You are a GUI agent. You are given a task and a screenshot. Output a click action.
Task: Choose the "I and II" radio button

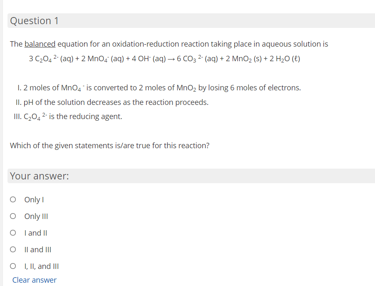pyautogui.click(x=13, y=233)
